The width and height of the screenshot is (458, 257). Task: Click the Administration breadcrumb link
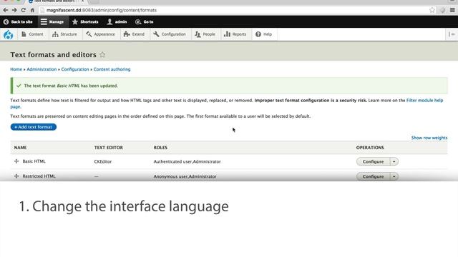tap(42, 69)
